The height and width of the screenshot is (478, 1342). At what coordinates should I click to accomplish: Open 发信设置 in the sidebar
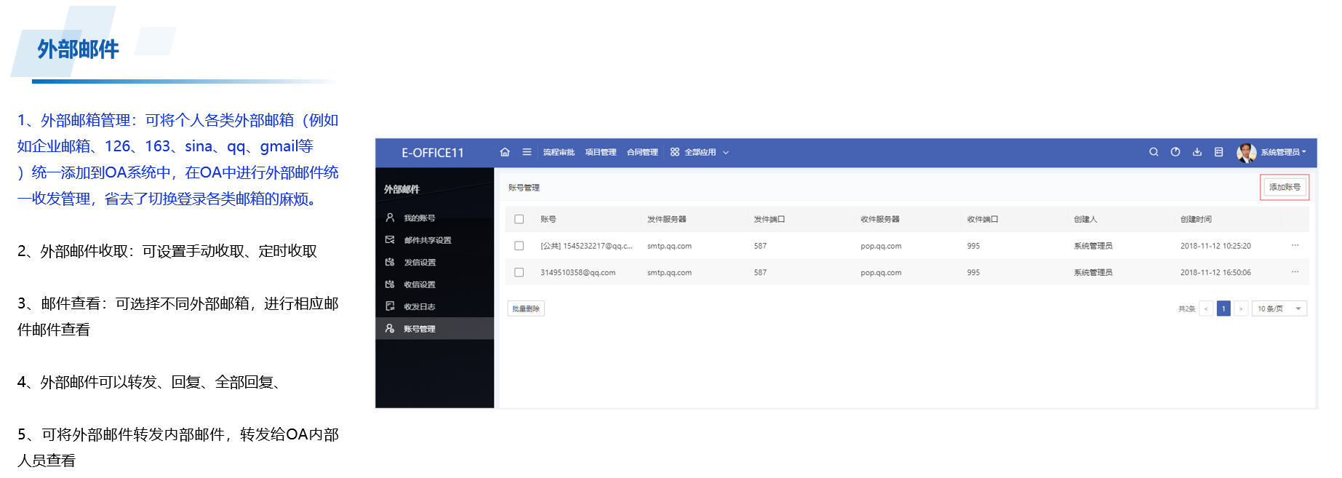434,262
